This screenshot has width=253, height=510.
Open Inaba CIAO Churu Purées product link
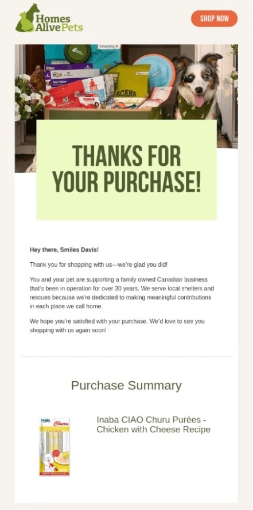coord(154,424)
